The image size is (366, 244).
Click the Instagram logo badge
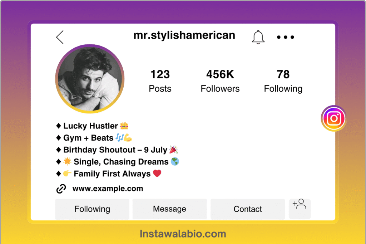pyautogui.click(x=334, y=118)
